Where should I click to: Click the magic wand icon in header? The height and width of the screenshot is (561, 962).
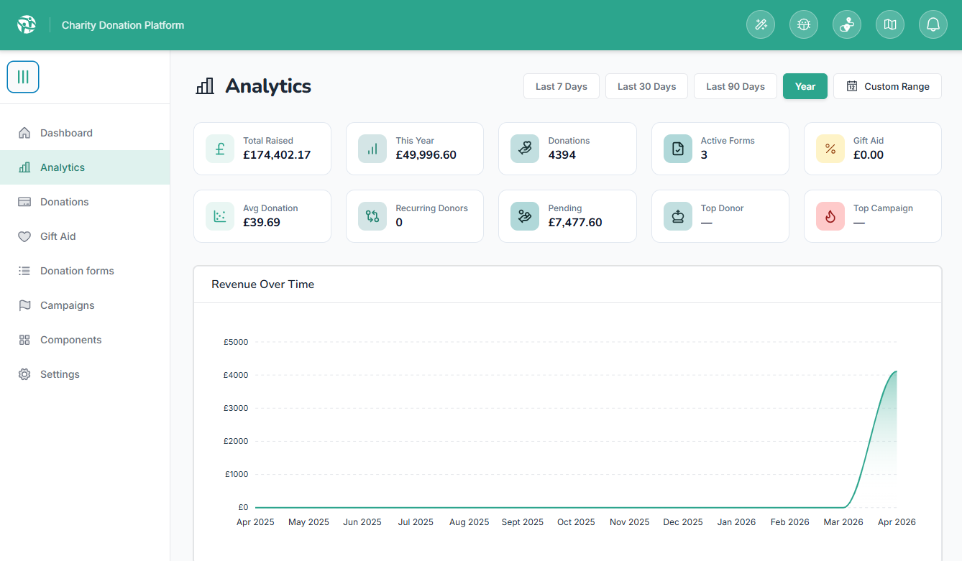[761, 25]
